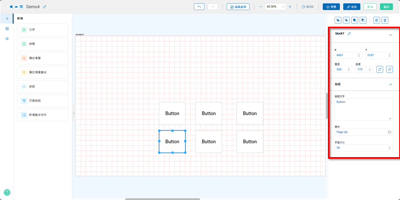
Task: Open the layers sidebar icon
Action: tap(7, 38)
